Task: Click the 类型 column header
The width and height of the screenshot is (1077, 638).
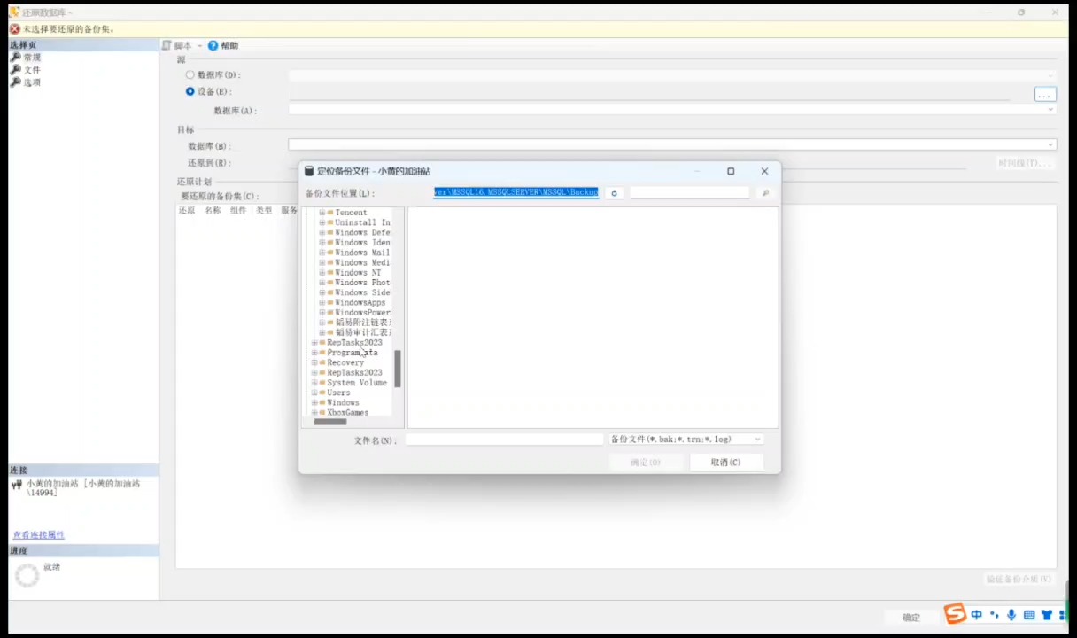Action: click(264, 211)
